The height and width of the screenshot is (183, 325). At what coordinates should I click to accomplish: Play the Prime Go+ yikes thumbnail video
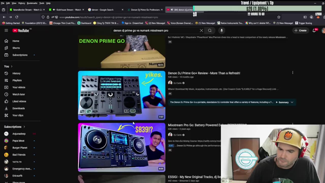pyautogui.click(x=122, y=95)
